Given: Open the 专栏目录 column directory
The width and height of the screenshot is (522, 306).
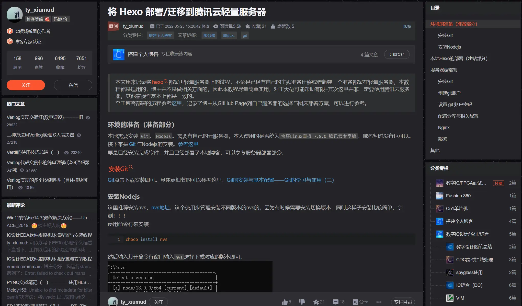Looking at the screenshot, I should coord(403,302).
